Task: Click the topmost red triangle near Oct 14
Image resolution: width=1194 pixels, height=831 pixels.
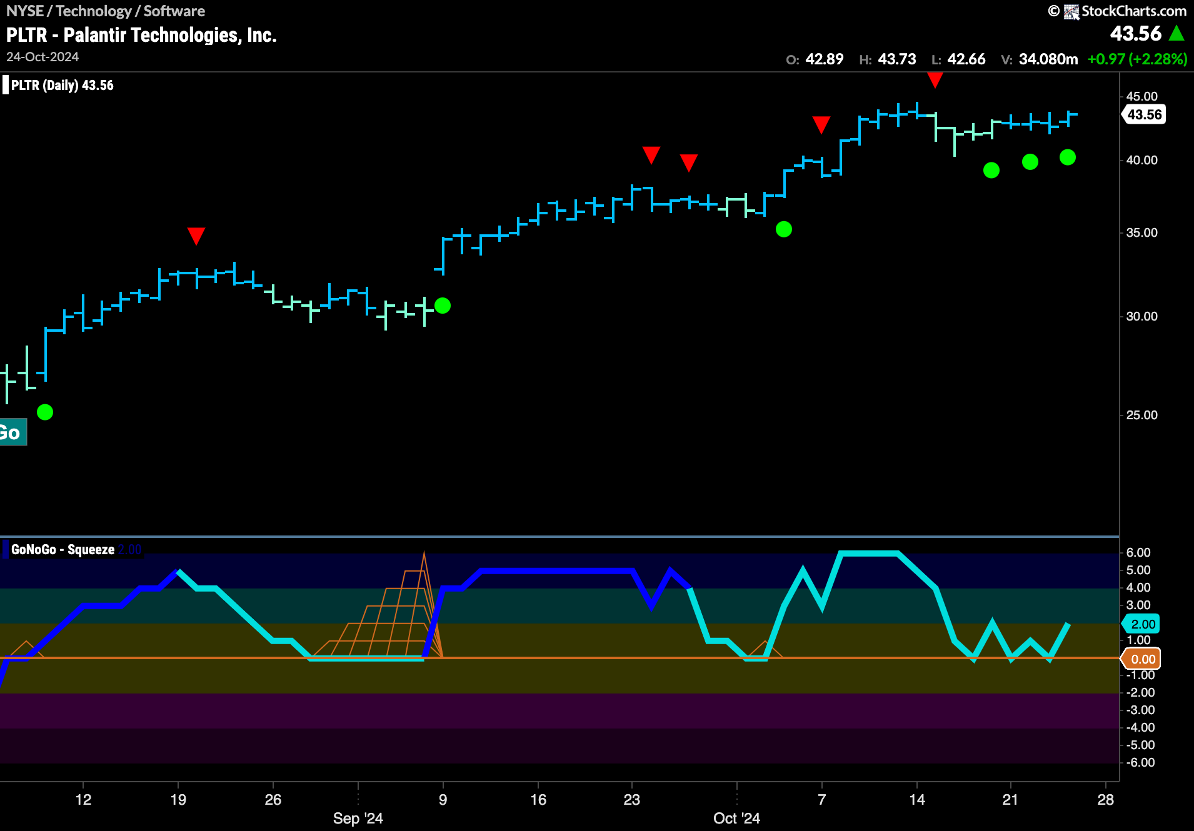Action: (x=935, y=80)
